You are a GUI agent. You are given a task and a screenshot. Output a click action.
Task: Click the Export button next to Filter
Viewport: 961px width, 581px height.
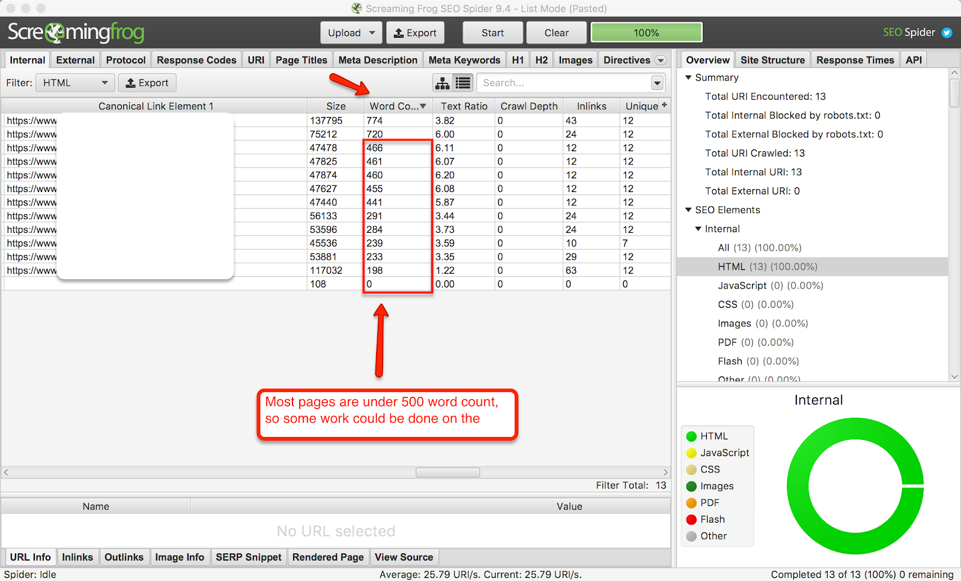click(x=147, y=83)
